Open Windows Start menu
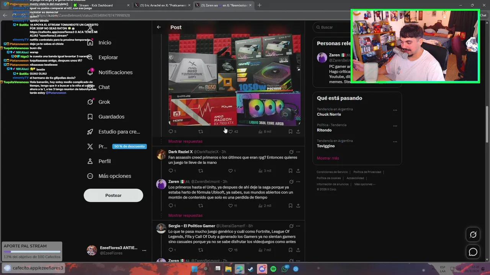The width and height of the screenshot is (490, 275). tap(194, 269)
